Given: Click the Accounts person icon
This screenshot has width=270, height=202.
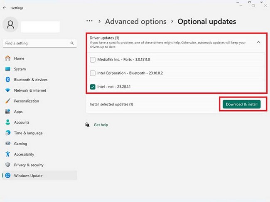Looking at the screenshot, I should coord(8,122).
